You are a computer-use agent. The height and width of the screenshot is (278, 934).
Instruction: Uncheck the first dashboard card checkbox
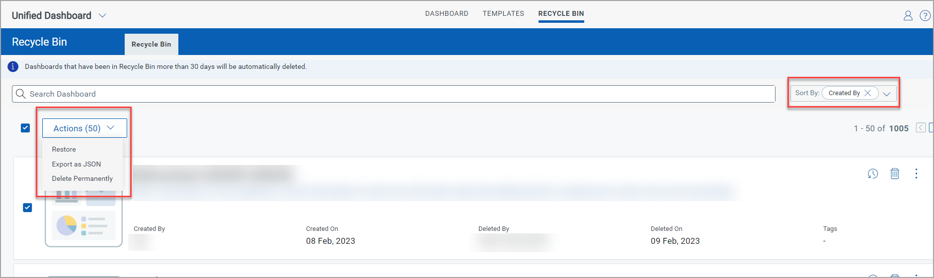pos(27,208)
